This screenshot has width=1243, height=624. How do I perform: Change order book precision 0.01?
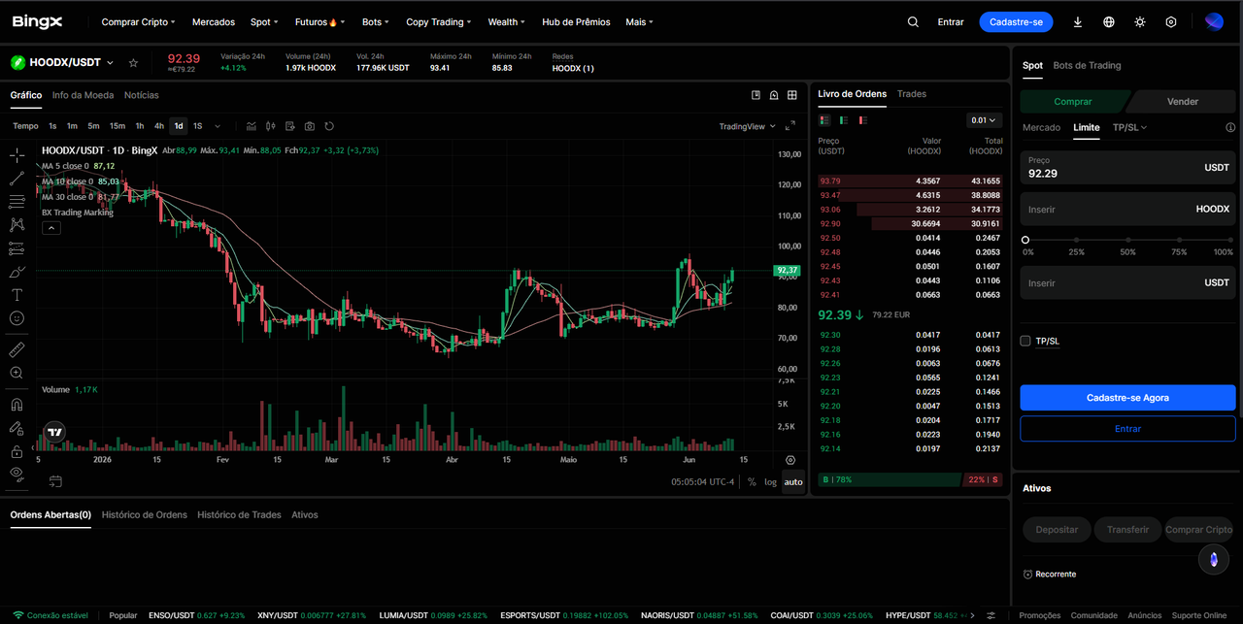click(x=985, y=120)
